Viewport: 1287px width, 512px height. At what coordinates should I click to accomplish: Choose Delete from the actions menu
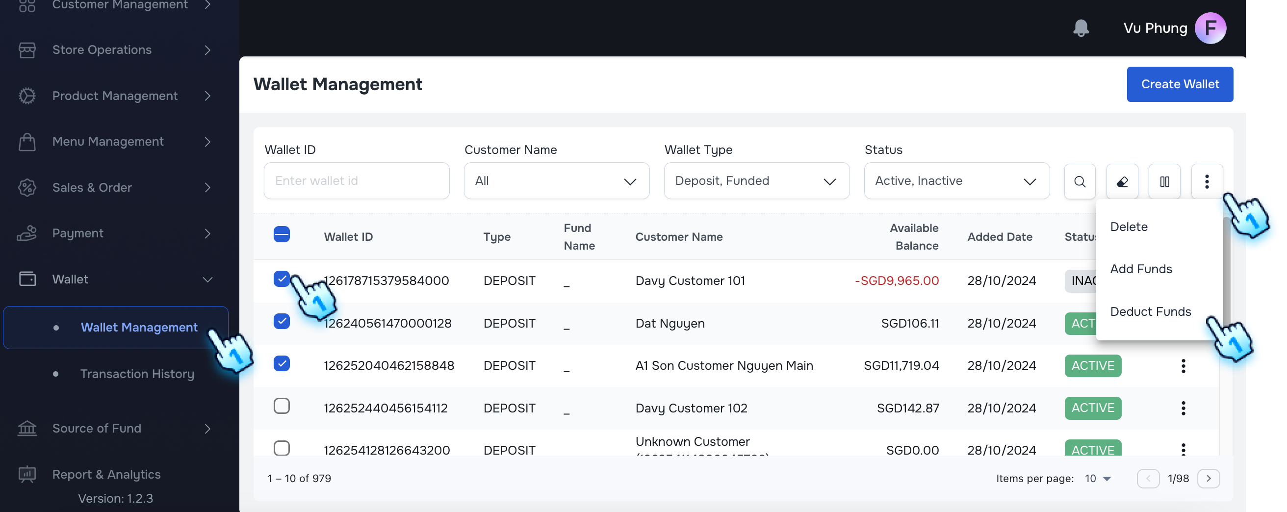pos(1129,226)
